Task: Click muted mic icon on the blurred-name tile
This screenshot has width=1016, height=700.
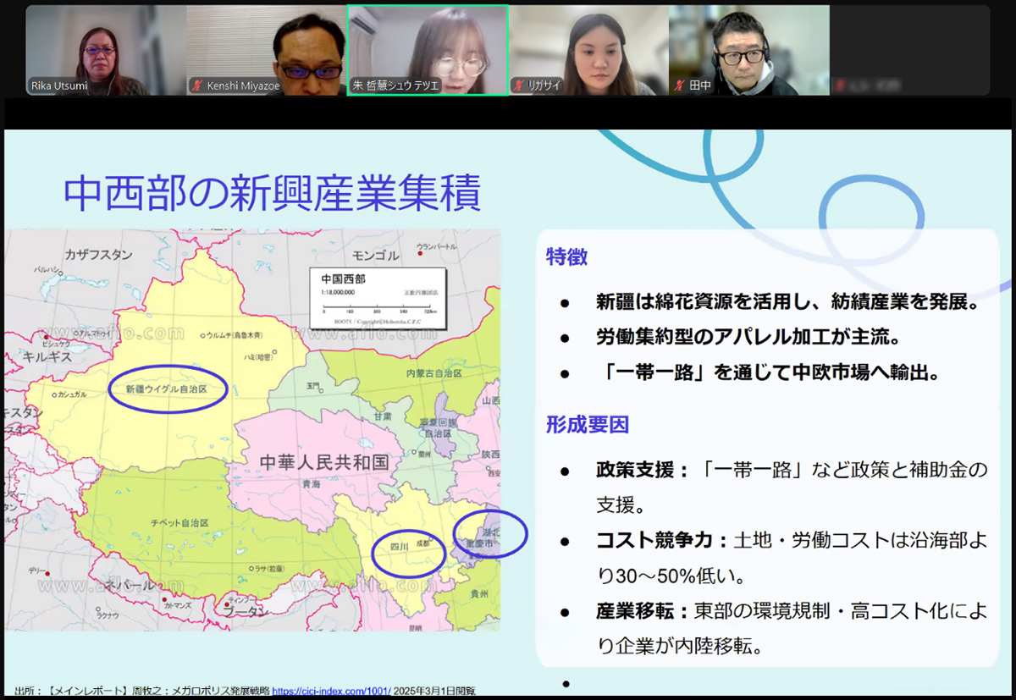Action: (x=841, y=85)
